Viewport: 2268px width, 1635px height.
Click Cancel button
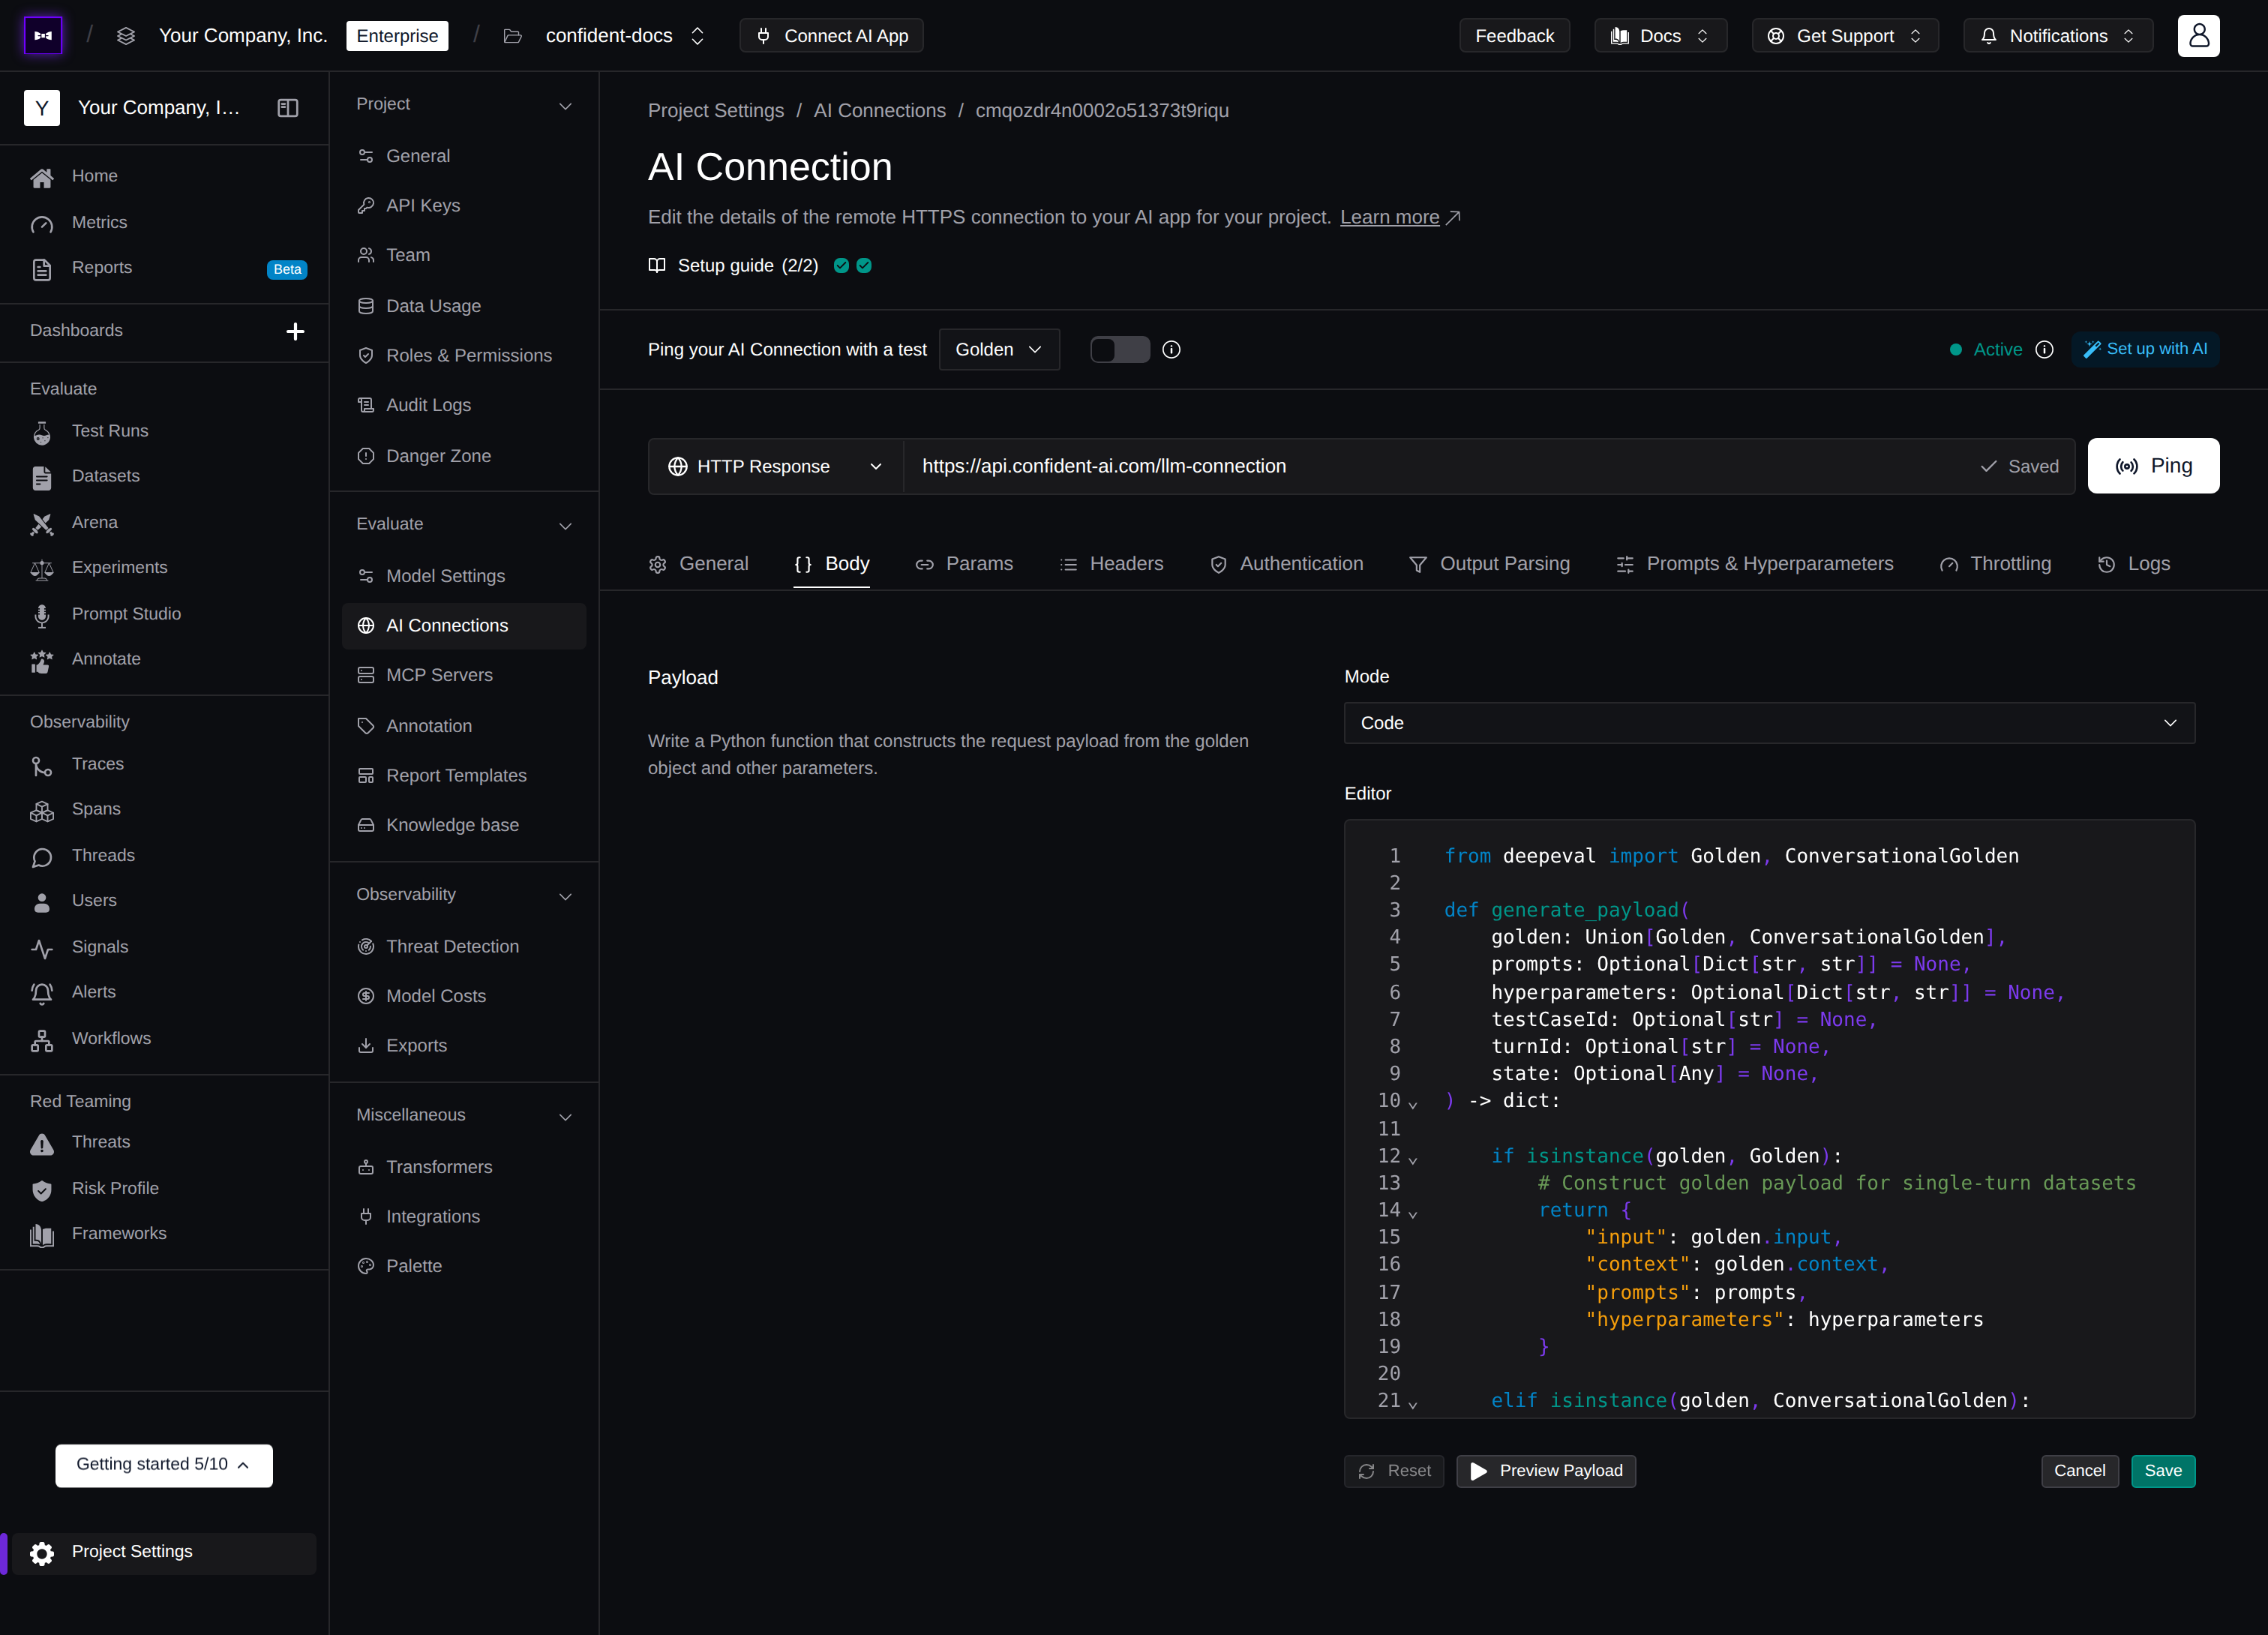pyautogui.click(x=2079, y=1471)
